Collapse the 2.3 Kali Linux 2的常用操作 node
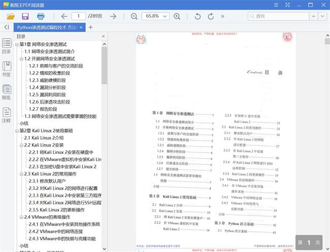The height and width of the screenshot is (252, 330). [x=21, y=174]
